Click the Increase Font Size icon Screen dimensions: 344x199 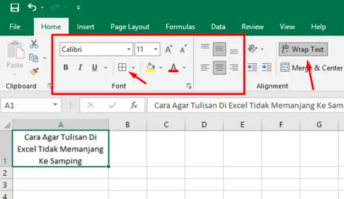(169, 49)
